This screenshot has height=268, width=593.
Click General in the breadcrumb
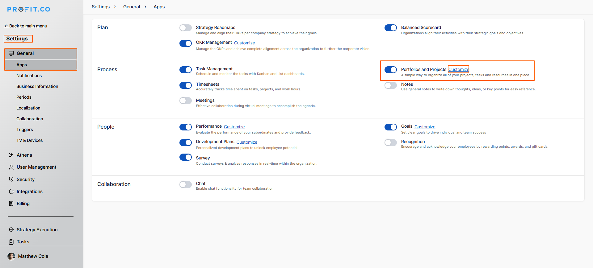point(132,7)
